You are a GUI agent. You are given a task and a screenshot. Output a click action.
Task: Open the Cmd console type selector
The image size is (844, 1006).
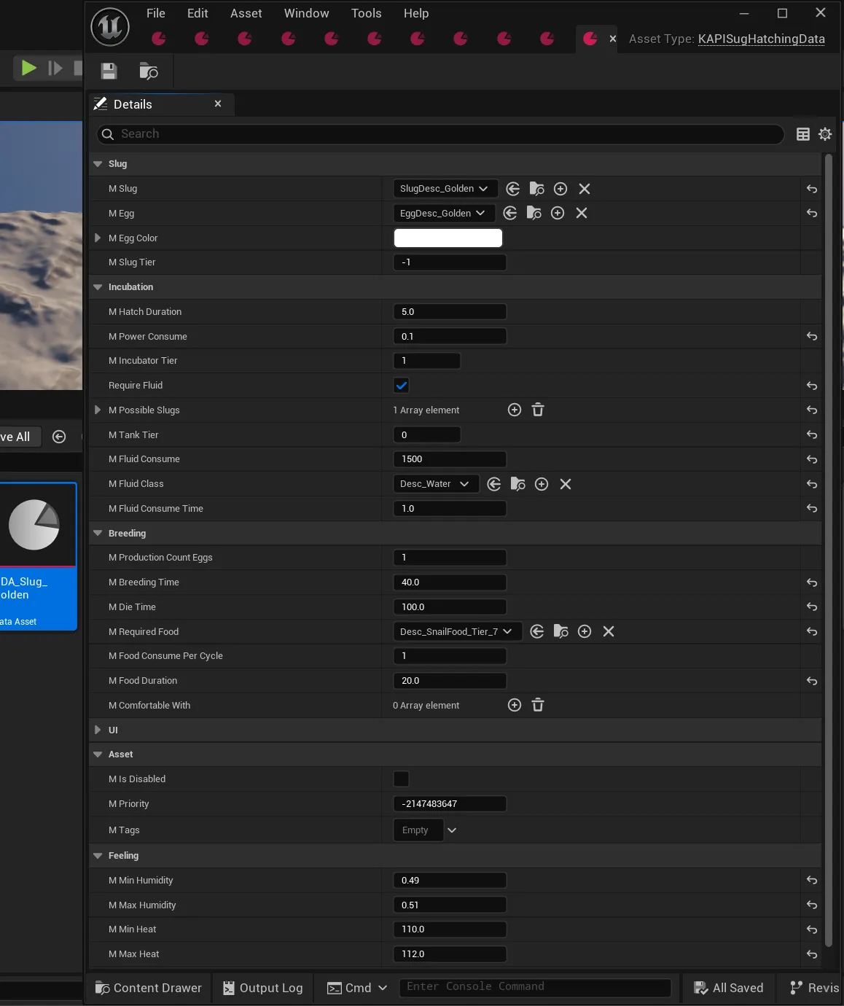coord(357,988)
